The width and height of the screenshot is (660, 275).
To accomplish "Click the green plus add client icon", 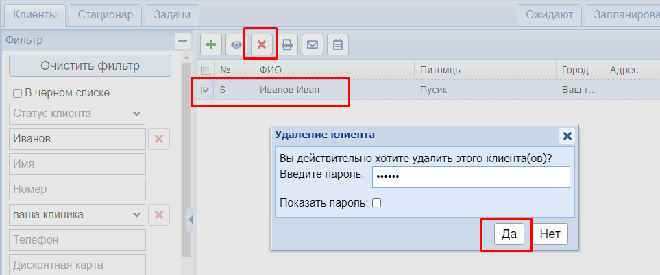I will point(211,45).
